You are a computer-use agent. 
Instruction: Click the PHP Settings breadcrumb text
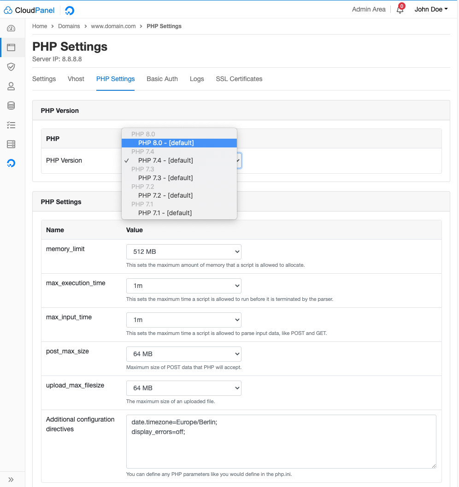click(164, 26)
